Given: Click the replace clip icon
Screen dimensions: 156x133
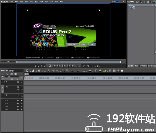Looking at the screenshot, I should pos(58,71).
